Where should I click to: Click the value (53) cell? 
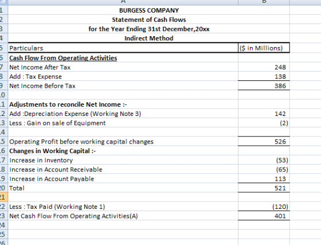[x=264, y=160]
